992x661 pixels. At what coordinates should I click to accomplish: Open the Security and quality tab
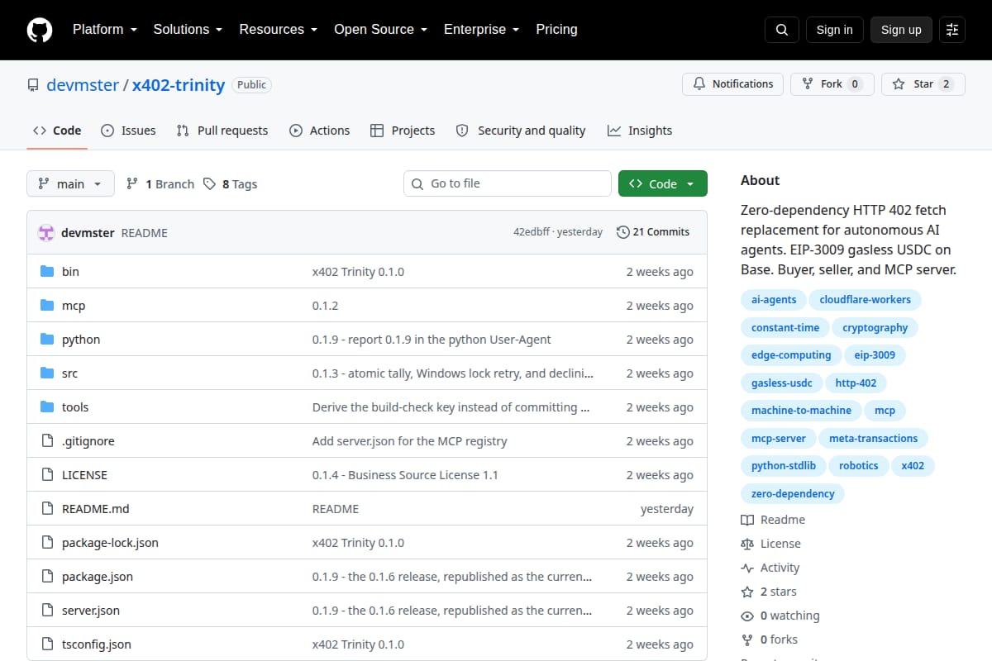521,131
